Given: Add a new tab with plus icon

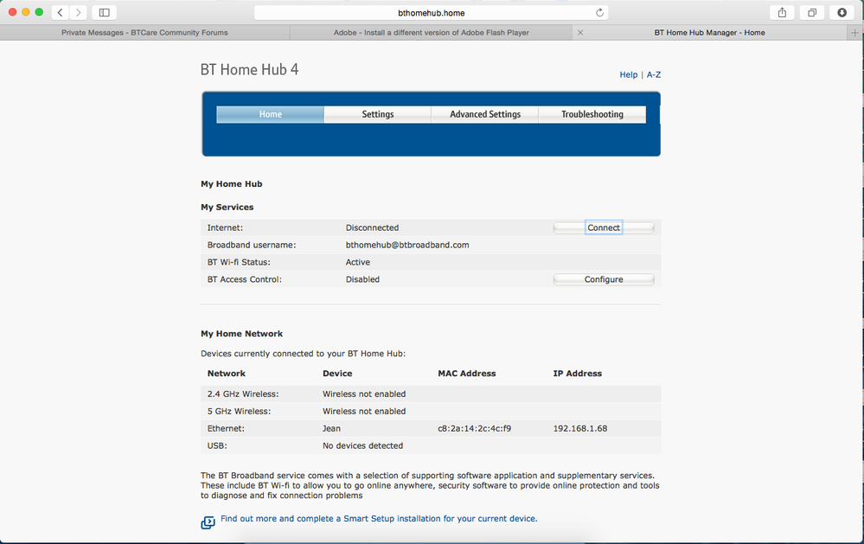Looking at the screenshot, I should pyautogui.click(x=854, y=33).
